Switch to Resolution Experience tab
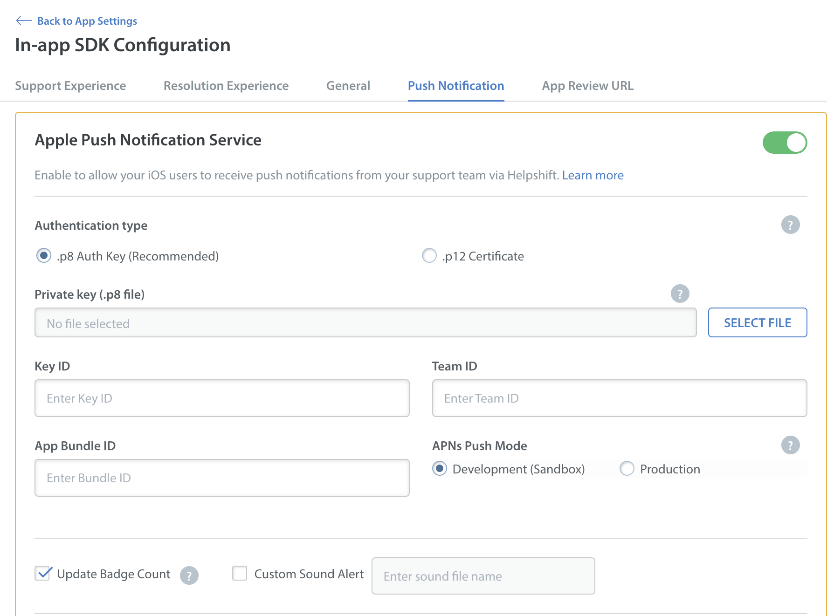Image resolution: width=827 pixels, height=616 pixels. [x=226, y=86]
